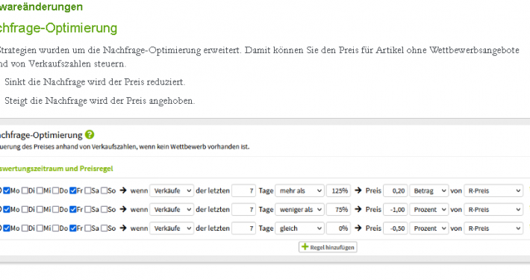530x280 pixels.
Task: Open Prozent dropdown in the -0,50 row
Action: (429, 228)
